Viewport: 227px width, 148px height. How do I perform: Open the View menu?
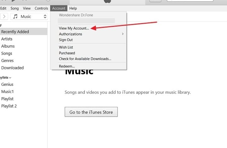(26, 8)
